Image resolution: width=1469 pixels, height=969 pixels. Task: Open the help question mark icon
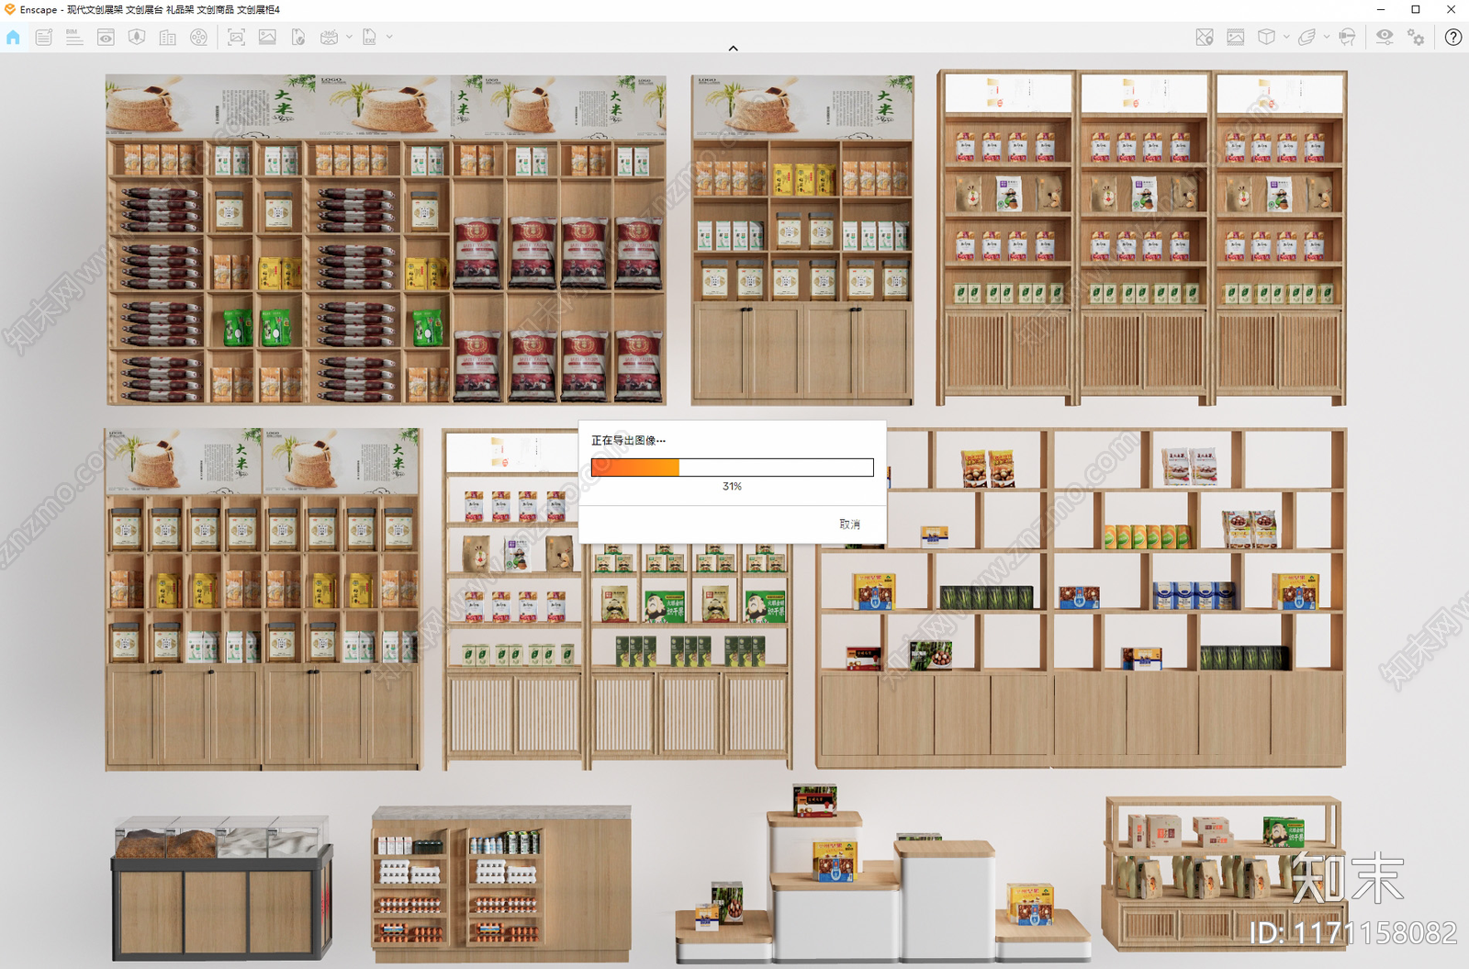click(1452, 38)
